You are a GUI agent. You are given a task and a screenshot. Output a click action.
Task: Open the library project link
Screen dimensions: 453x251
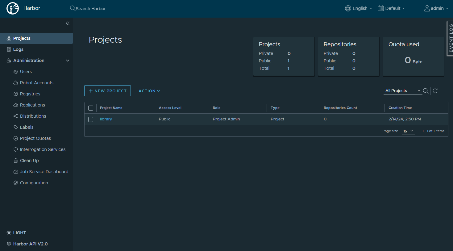(x=106, y=119)
